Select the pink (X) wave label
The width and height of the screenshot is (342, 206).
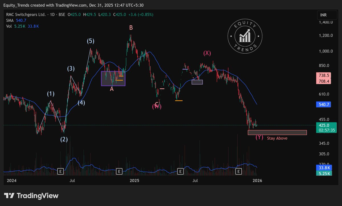click(207, 53)
